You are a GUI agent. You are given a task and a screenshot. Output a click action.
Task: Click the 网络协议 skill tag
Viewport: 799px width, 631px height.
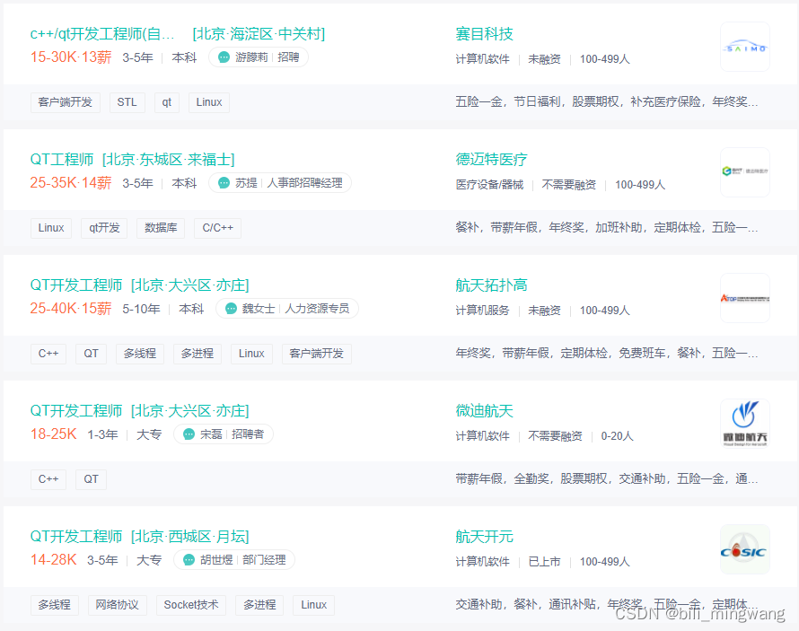(x=118, y=605)
